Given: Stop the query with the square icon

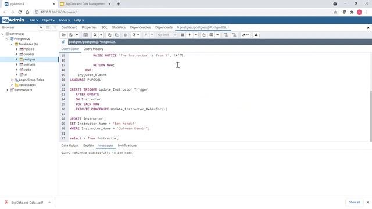Looking at the screenshot, I should pos(183,35).
